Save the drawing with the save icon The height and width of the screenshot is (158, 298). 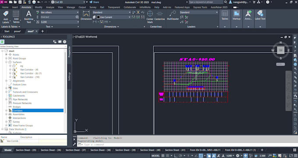[x=20, y=2]
